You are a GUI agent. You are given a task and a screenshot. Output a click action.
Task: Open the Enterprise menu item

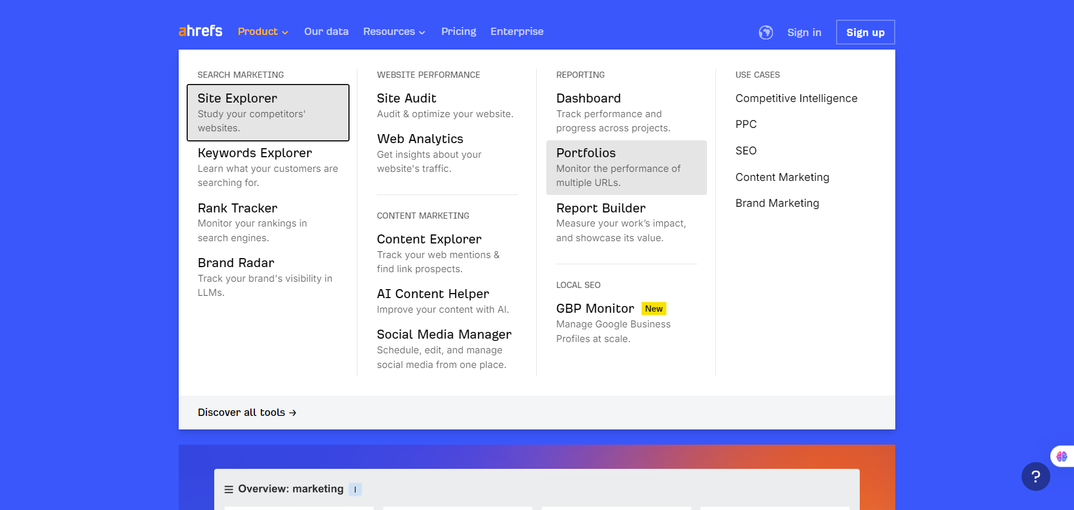517,32
